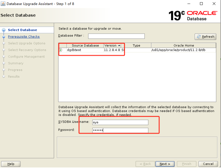Click the Type column header
Screen dimensions: 221x168
point(136,45)
